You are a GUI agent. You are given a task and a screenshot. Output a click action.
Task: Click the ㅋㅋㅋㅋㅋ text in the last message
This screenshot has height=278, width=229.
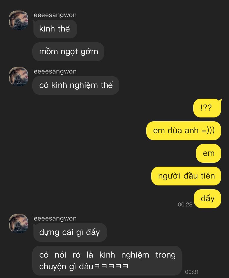(x=111, y=266)
